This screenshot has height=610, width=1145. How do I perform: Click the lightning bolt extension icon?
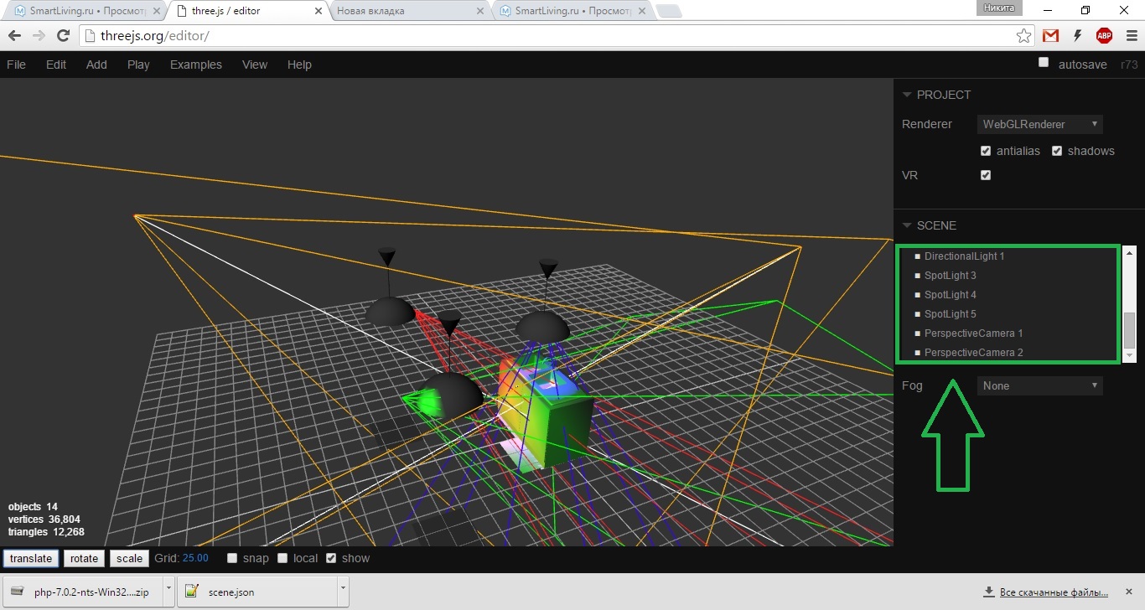[x=1077, y=36]
